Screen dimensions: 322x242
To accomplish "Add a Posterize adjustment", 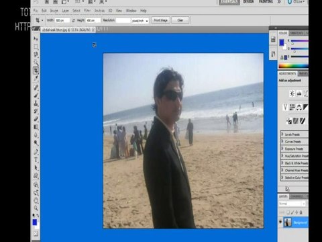I will pos(296,121).
